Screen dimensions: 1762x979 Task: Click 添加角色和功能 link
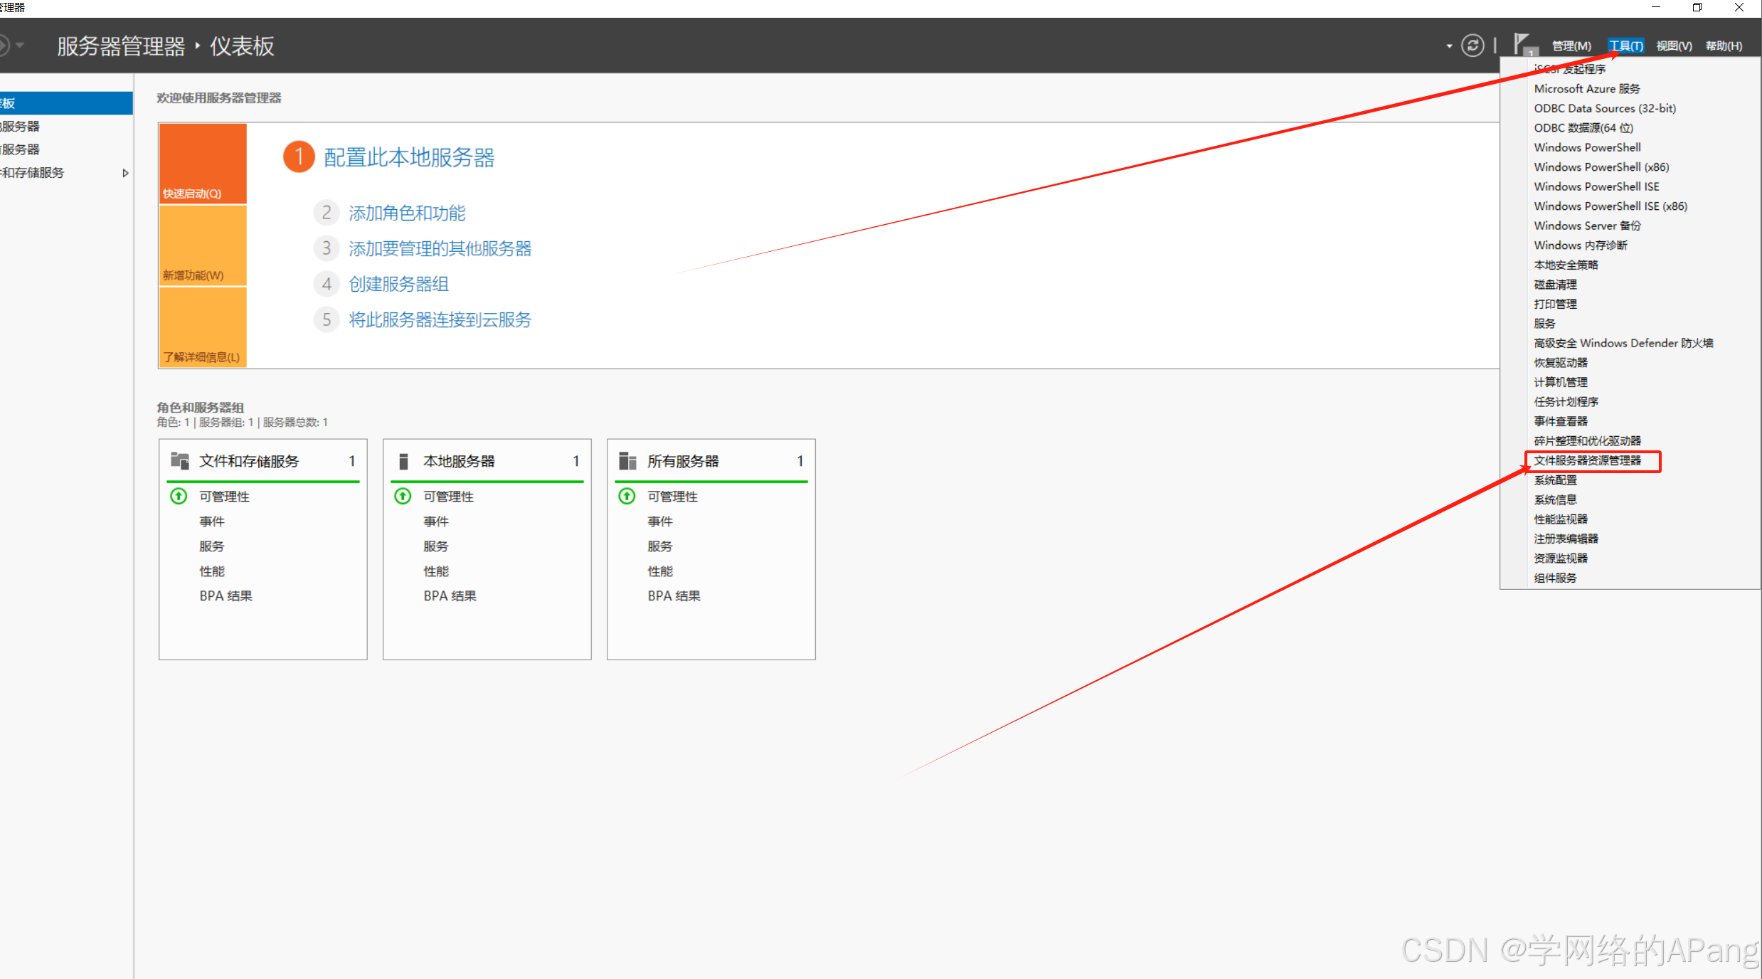tap(406, 213)
